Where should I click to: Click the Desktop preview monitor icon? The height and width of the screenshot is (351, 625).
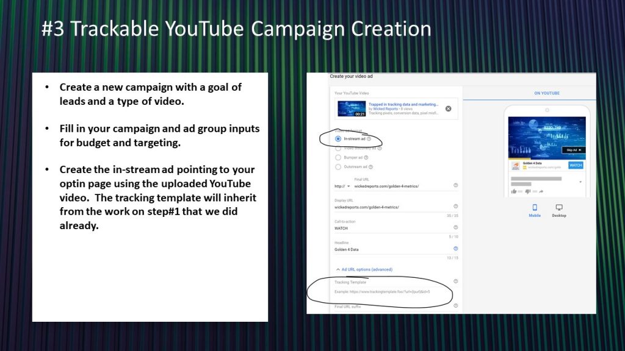click(x=559, y=207)
